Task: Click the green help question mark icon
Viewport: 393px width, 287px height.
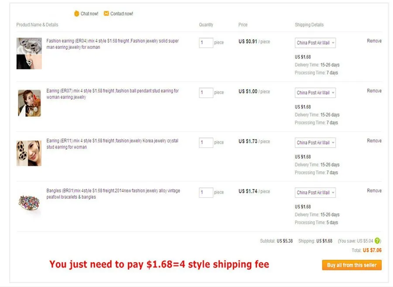Action: click(377, 241)
